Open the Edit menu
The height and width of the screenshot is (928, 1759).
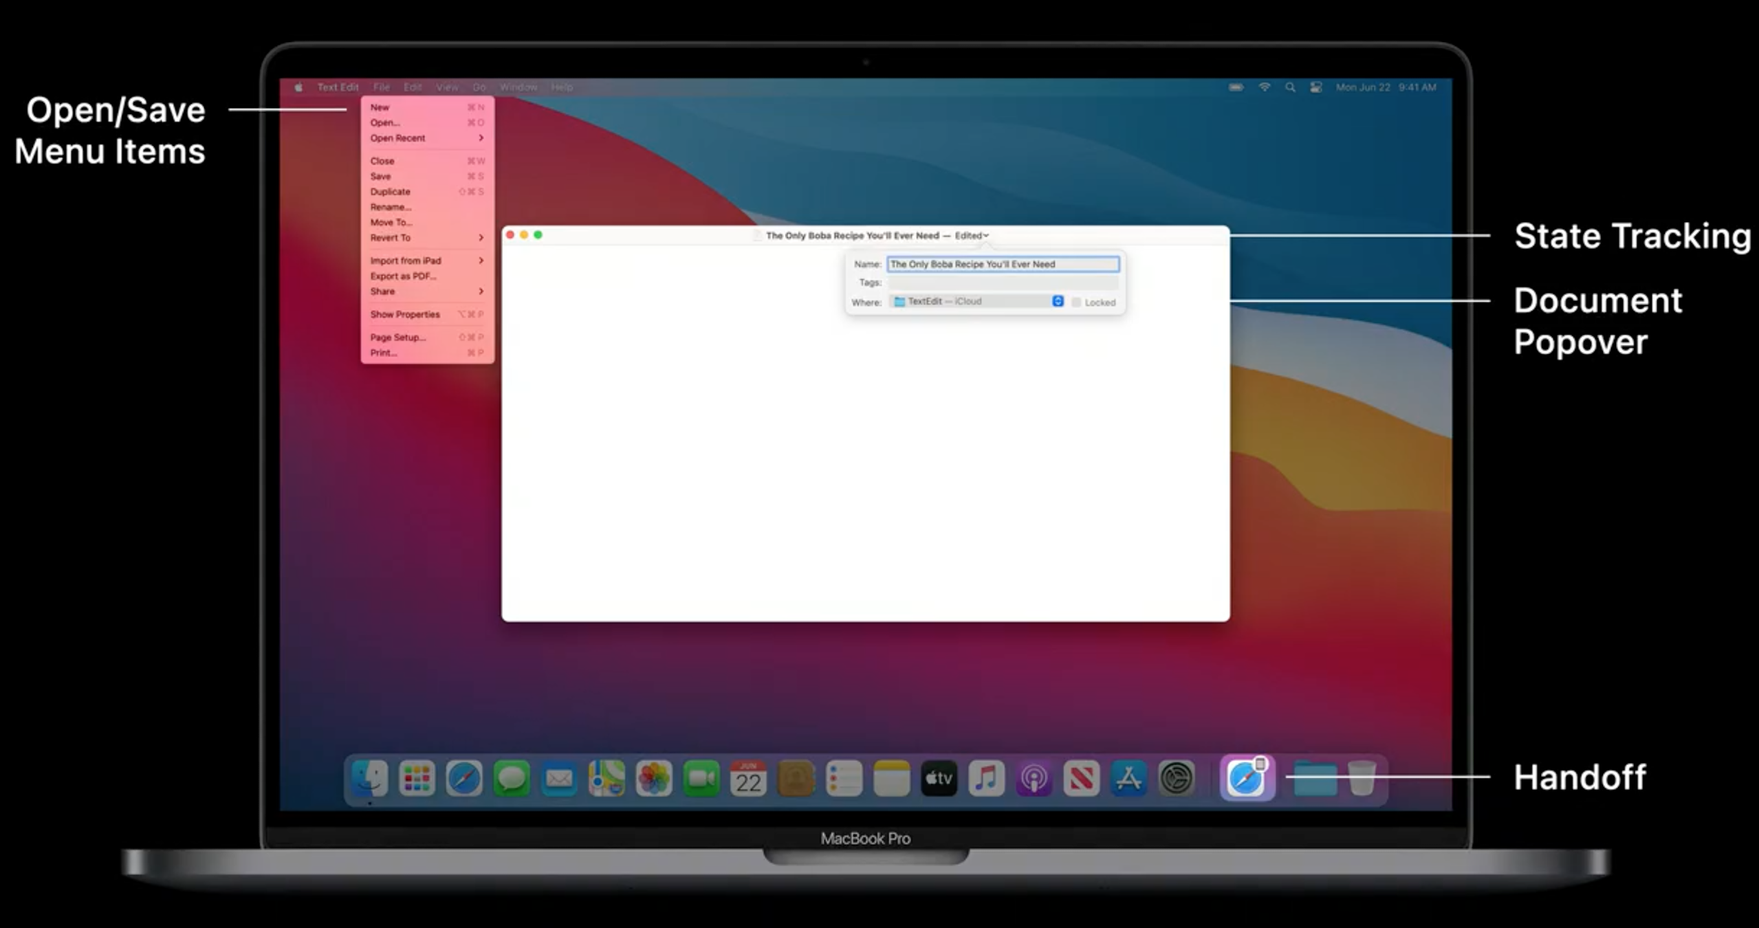click(413, 87)
